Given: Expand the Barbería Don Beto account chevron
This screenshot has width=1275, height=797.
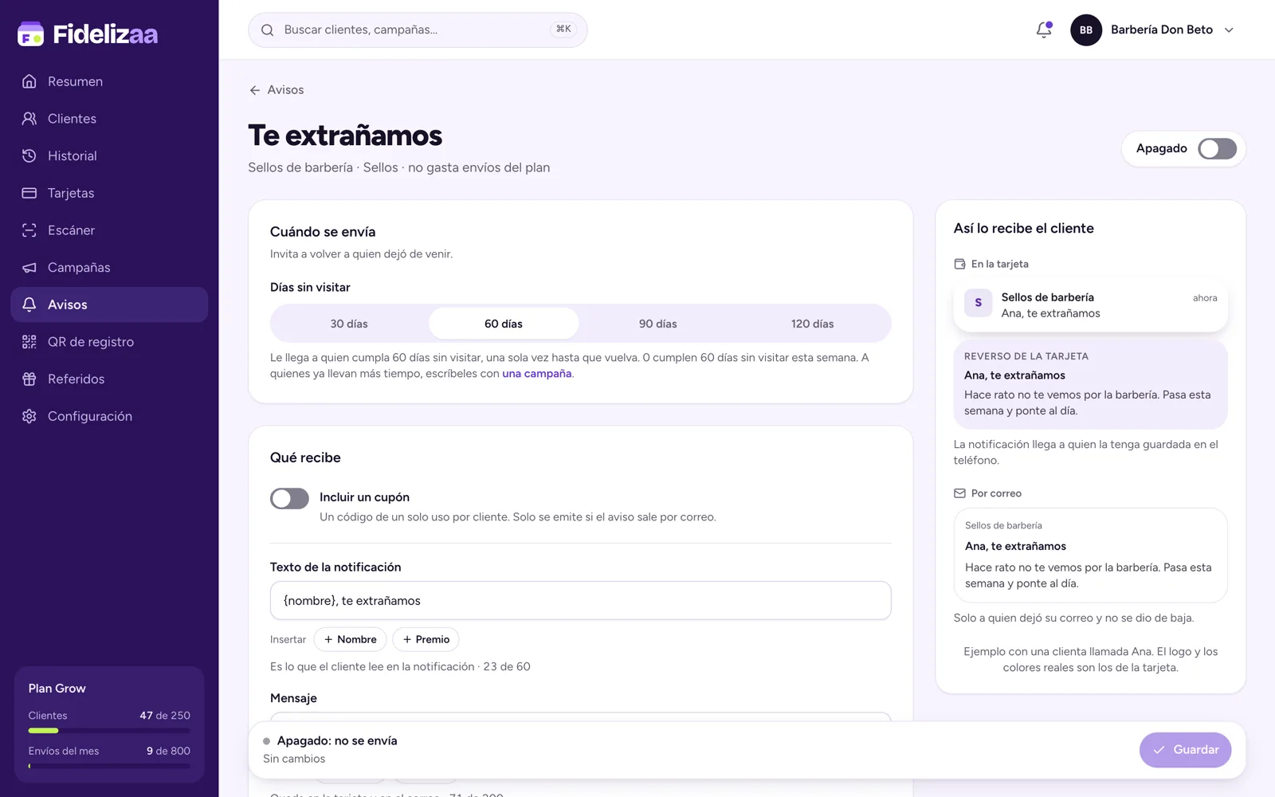Looking at the screenshot, I should pyautogui.click(x=1229, y=30).
